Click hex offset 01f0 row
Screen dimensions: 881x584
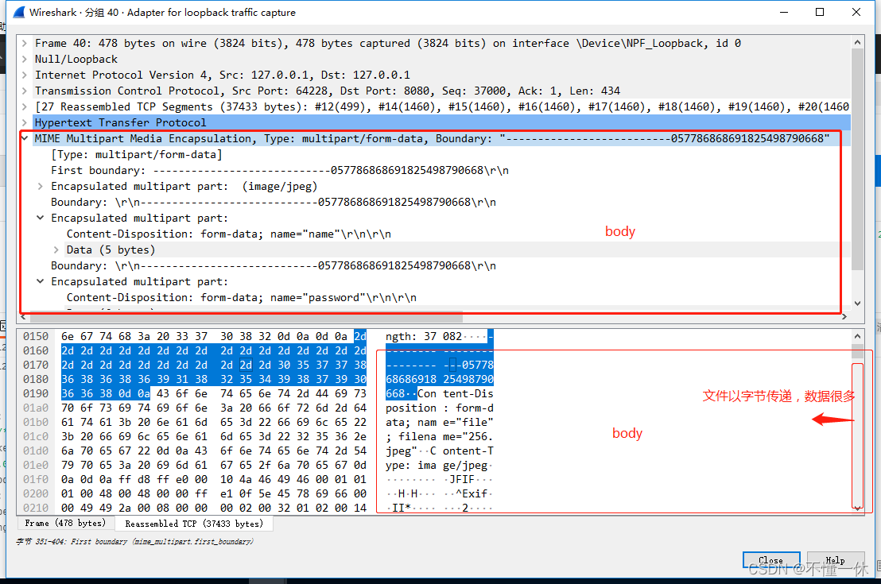(x=36, y=480)
